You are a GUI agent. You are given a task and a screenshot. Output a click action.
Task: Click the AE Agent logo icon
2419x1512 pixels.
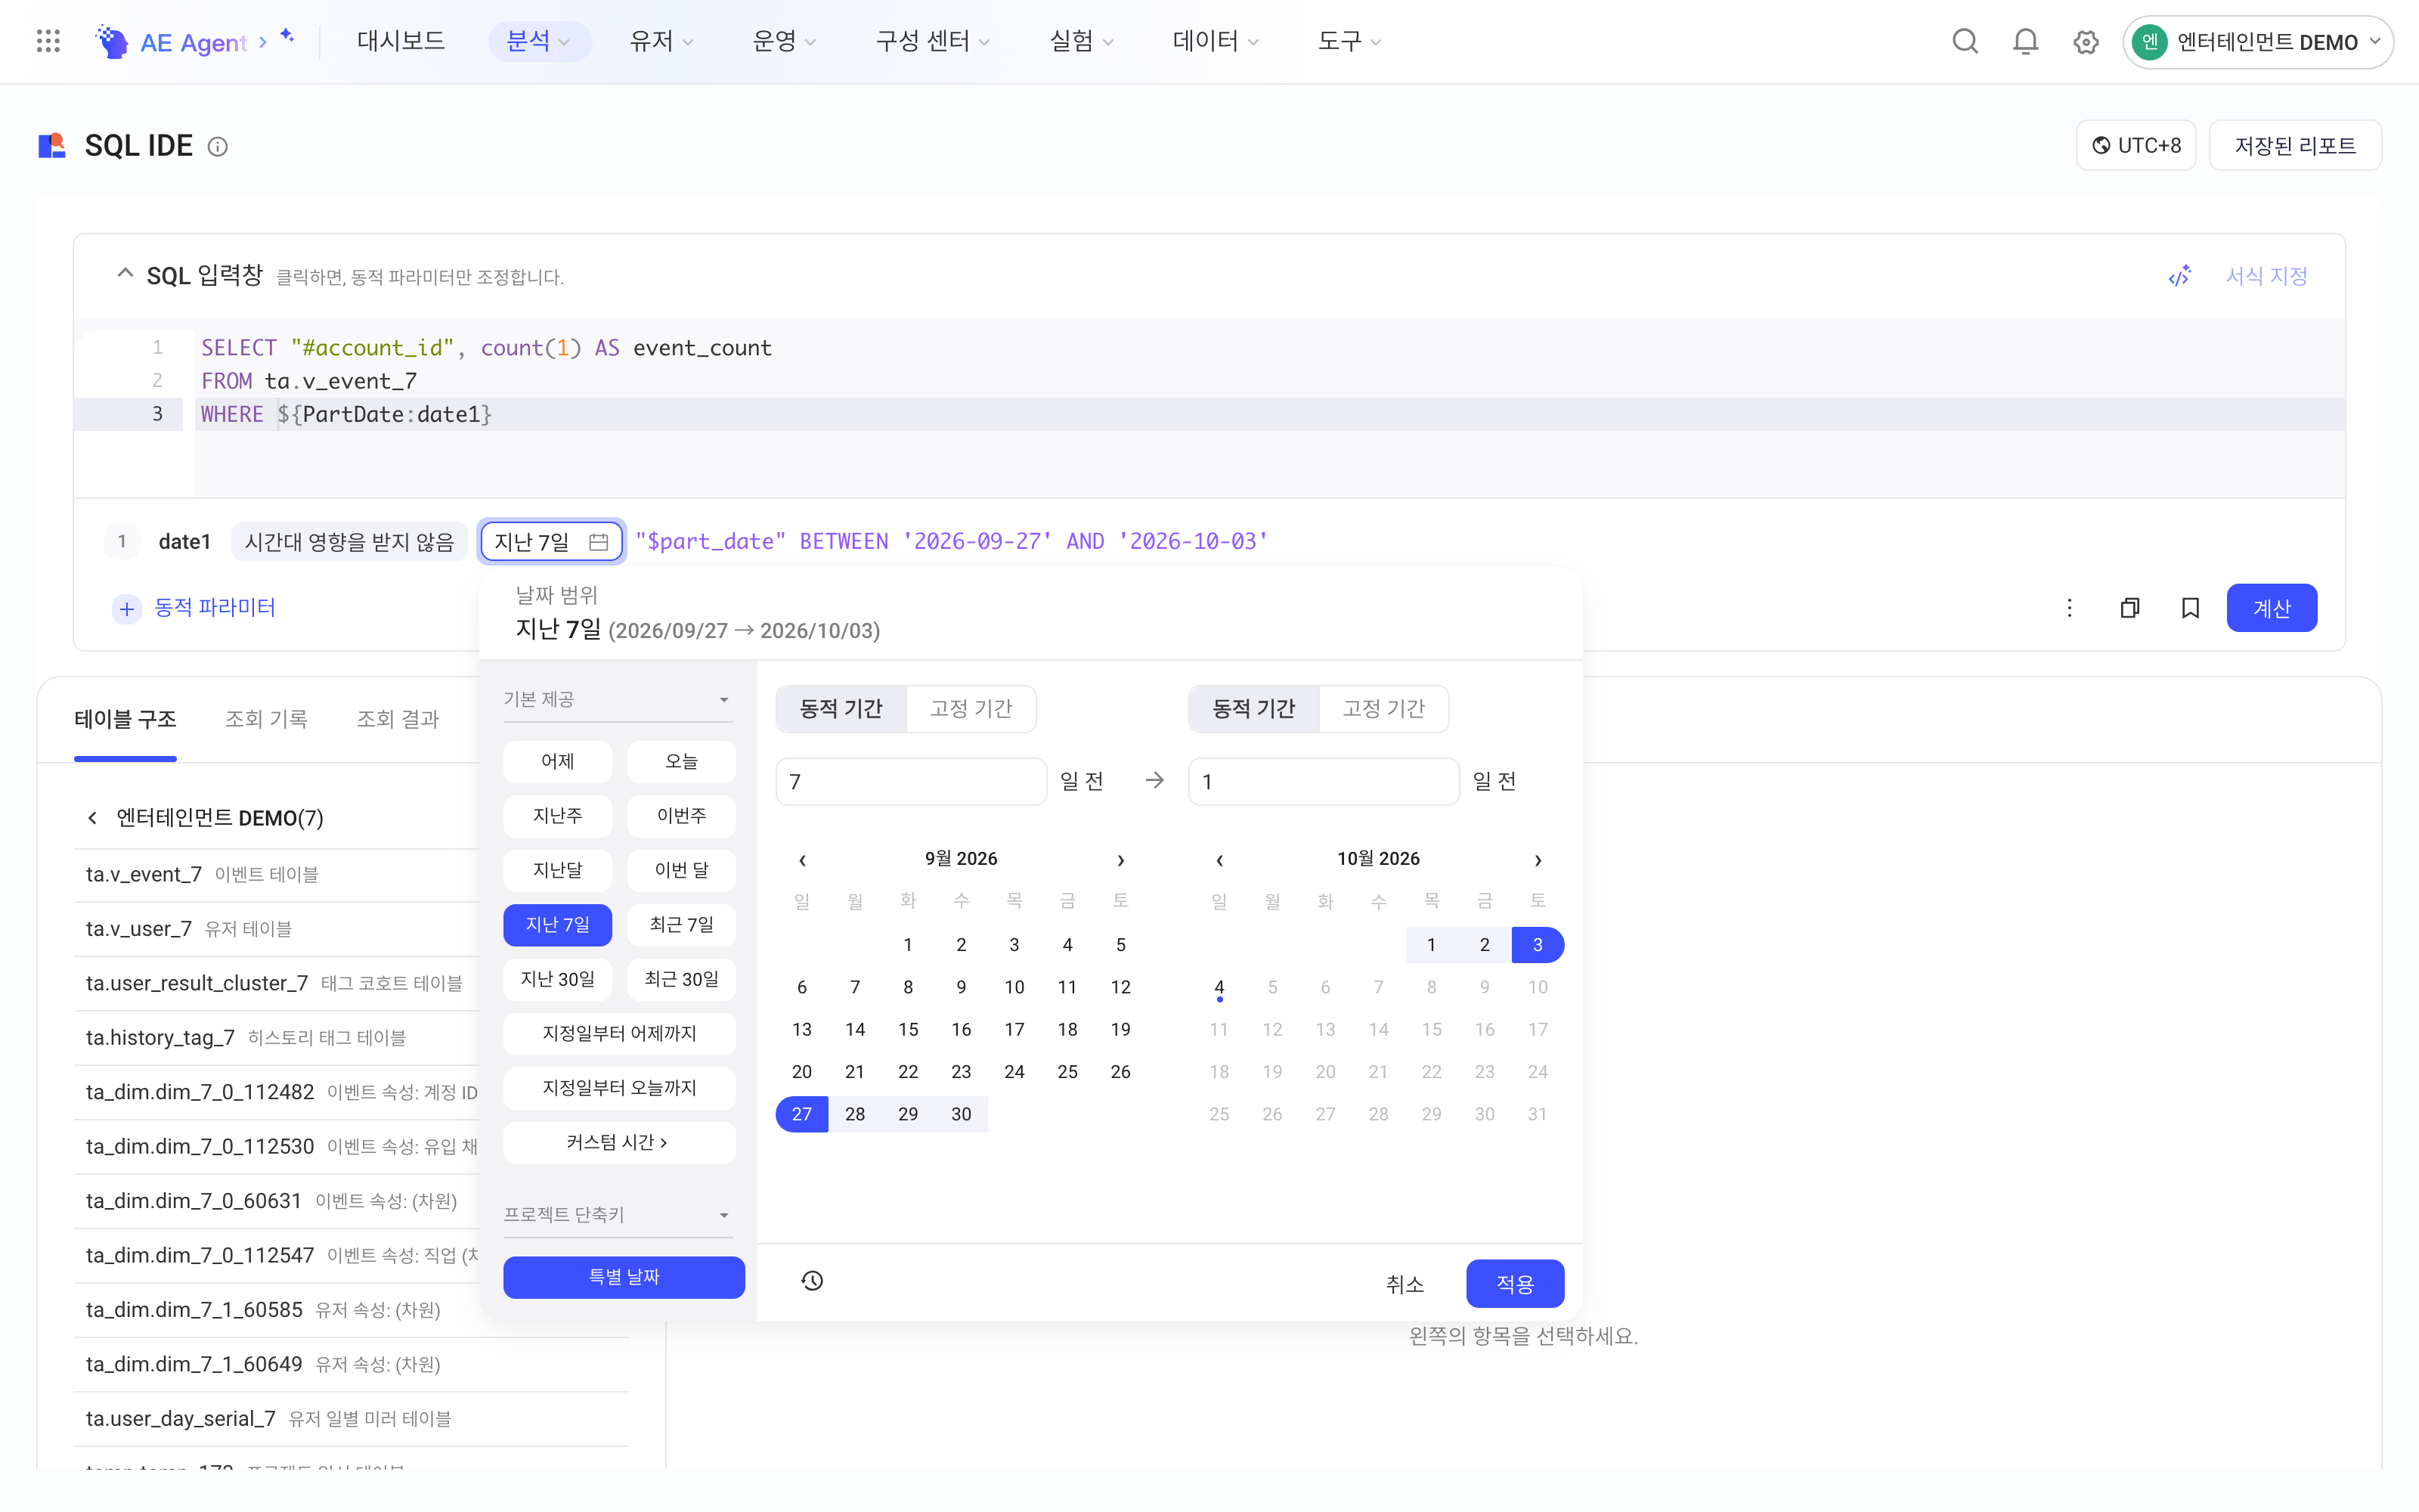click(x=112, y=41)
